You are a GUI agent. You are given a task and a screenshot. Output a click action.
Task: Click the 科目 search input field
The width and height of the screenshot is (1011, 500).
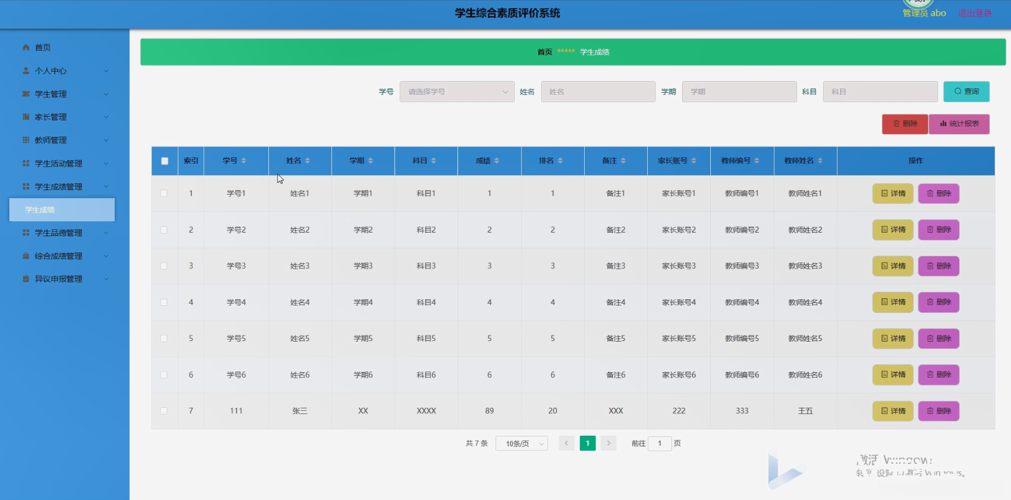pos(880,92)
